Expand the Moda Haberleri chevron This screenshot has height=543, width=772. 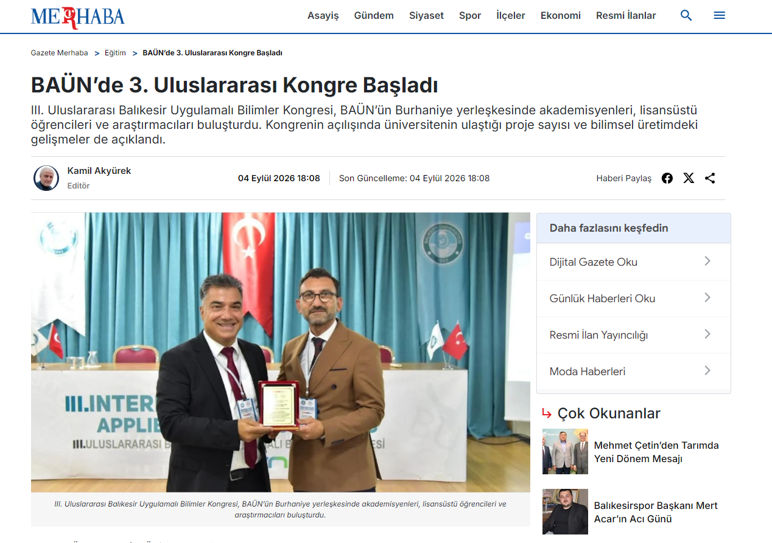tap(707, 370)
